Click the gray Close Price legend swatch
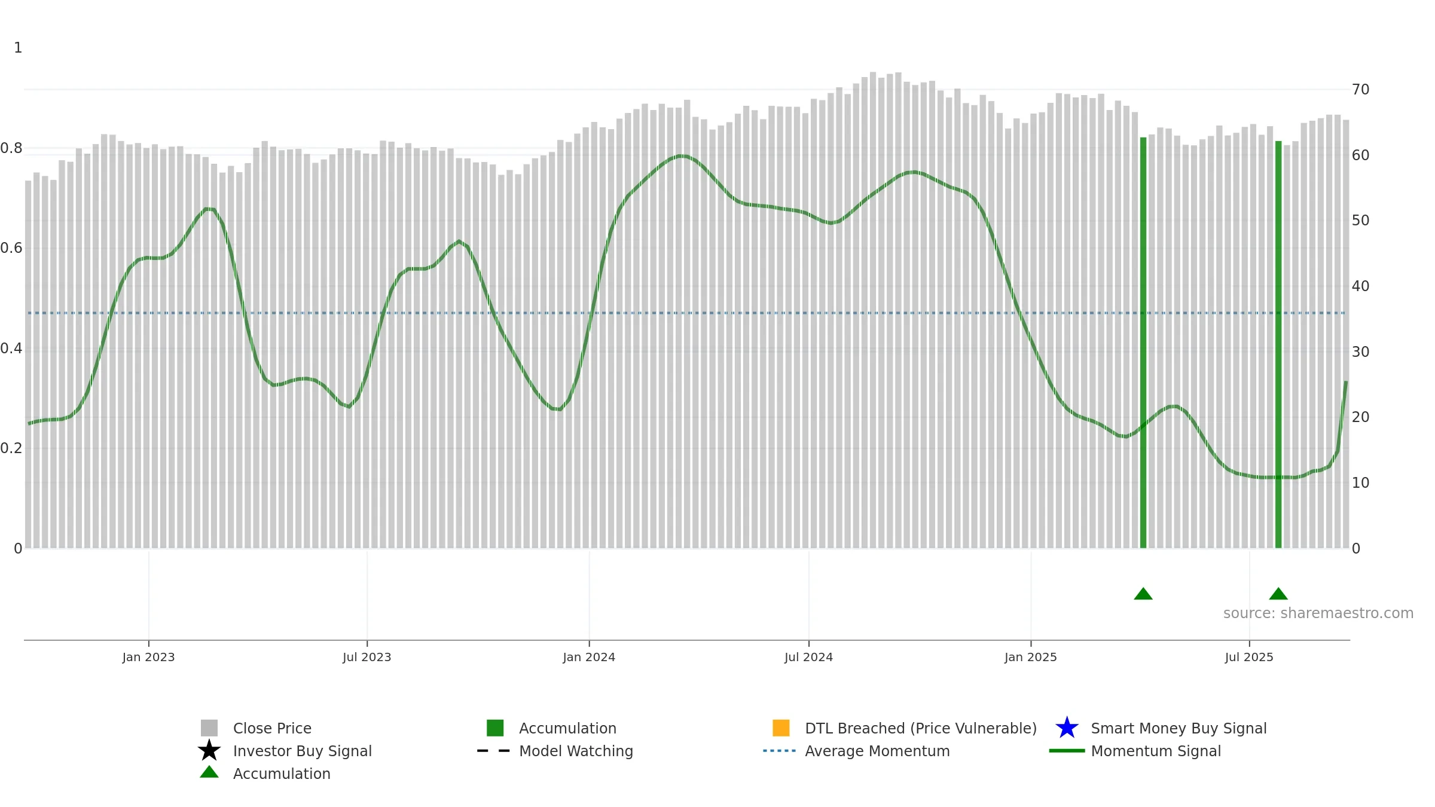This screenshot has height=807, width=1435. (x=209, y=728)
